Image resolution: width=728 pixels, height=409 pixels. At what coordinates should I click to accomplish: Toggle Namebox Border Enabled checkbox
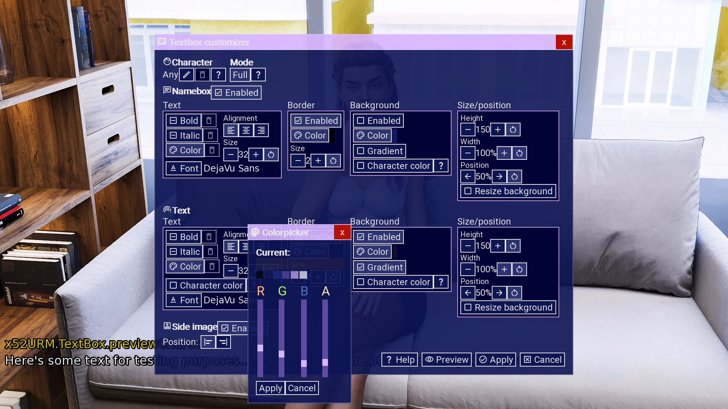point(316,121)
